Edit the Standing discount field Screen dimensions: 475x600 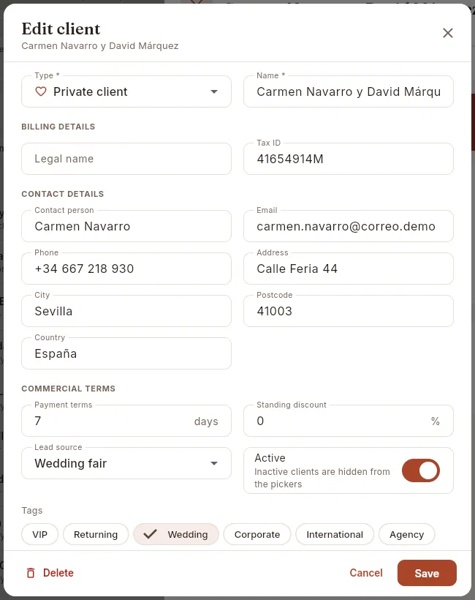coord(349,421)
